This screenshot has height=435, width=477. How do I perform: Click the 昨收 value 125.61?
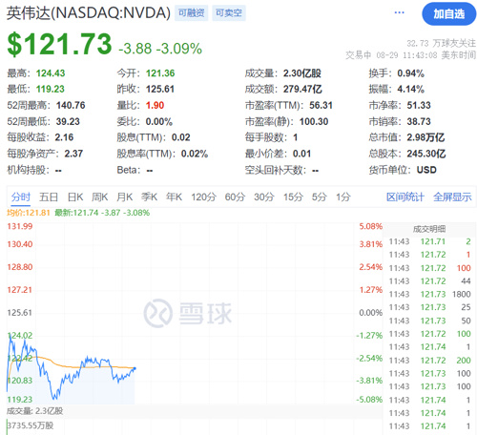tap(160, 89)
